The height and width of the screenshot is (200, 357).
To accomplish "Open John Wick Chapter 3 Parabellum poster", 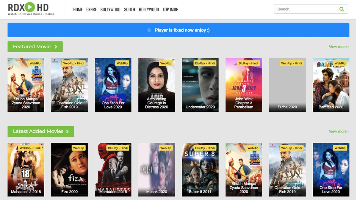I will [x=244, y=85].
